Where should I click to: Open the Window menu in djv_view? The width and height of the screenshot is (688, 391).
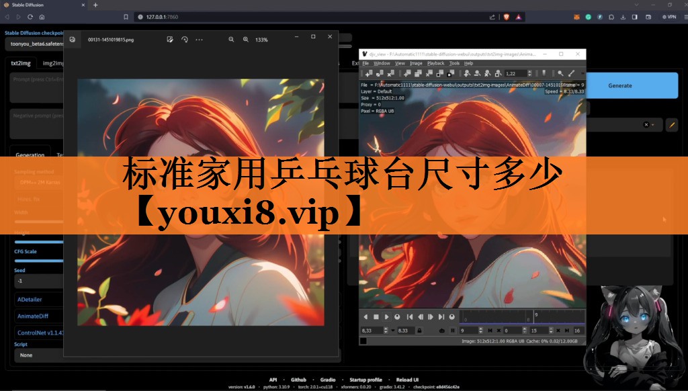tap(382, 63)
